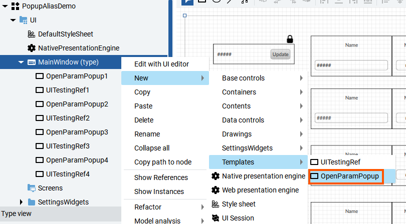The height and width of the screenshot is (224, 406).
Task: Click the Style sheet menu icon
Action: 216,204
